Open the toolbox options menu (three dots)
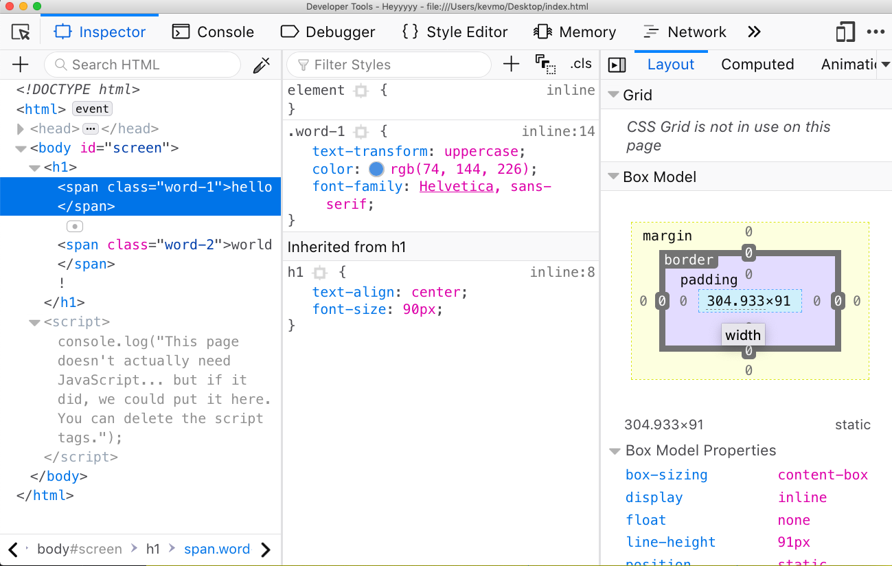This screenshot has width=892, height=566. pyautogui.click(x=876, y=32)
